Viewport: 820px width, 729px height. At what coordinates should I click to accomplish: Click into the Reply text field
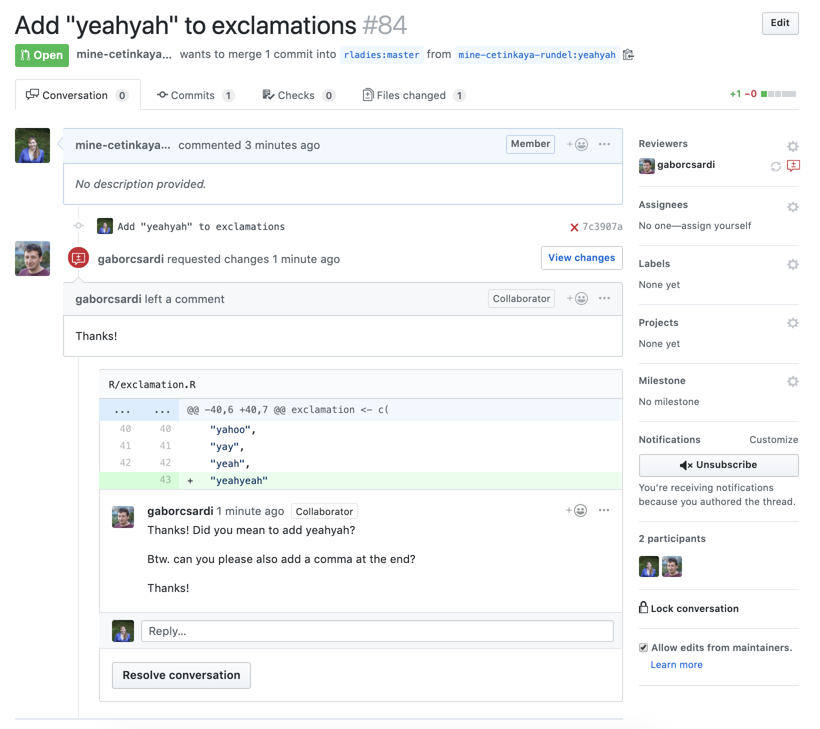tap(377, 631)
